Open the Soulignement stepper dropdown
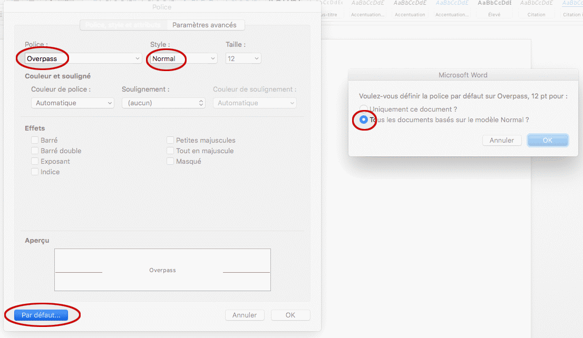Viewport: 583px width, 338px height. (x=163, y=103)
